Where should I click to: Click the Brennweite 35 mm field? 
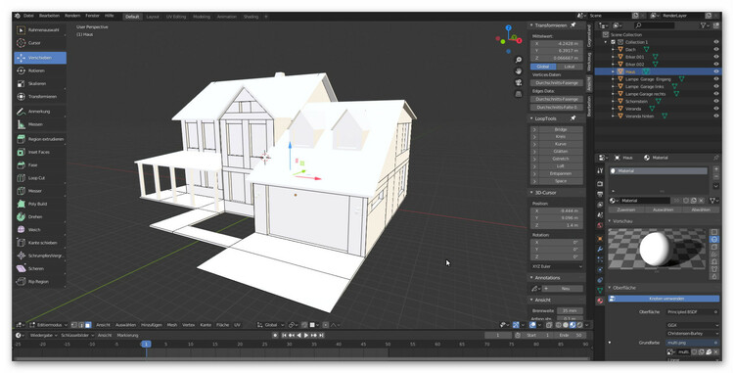click(x=570, y=310)
